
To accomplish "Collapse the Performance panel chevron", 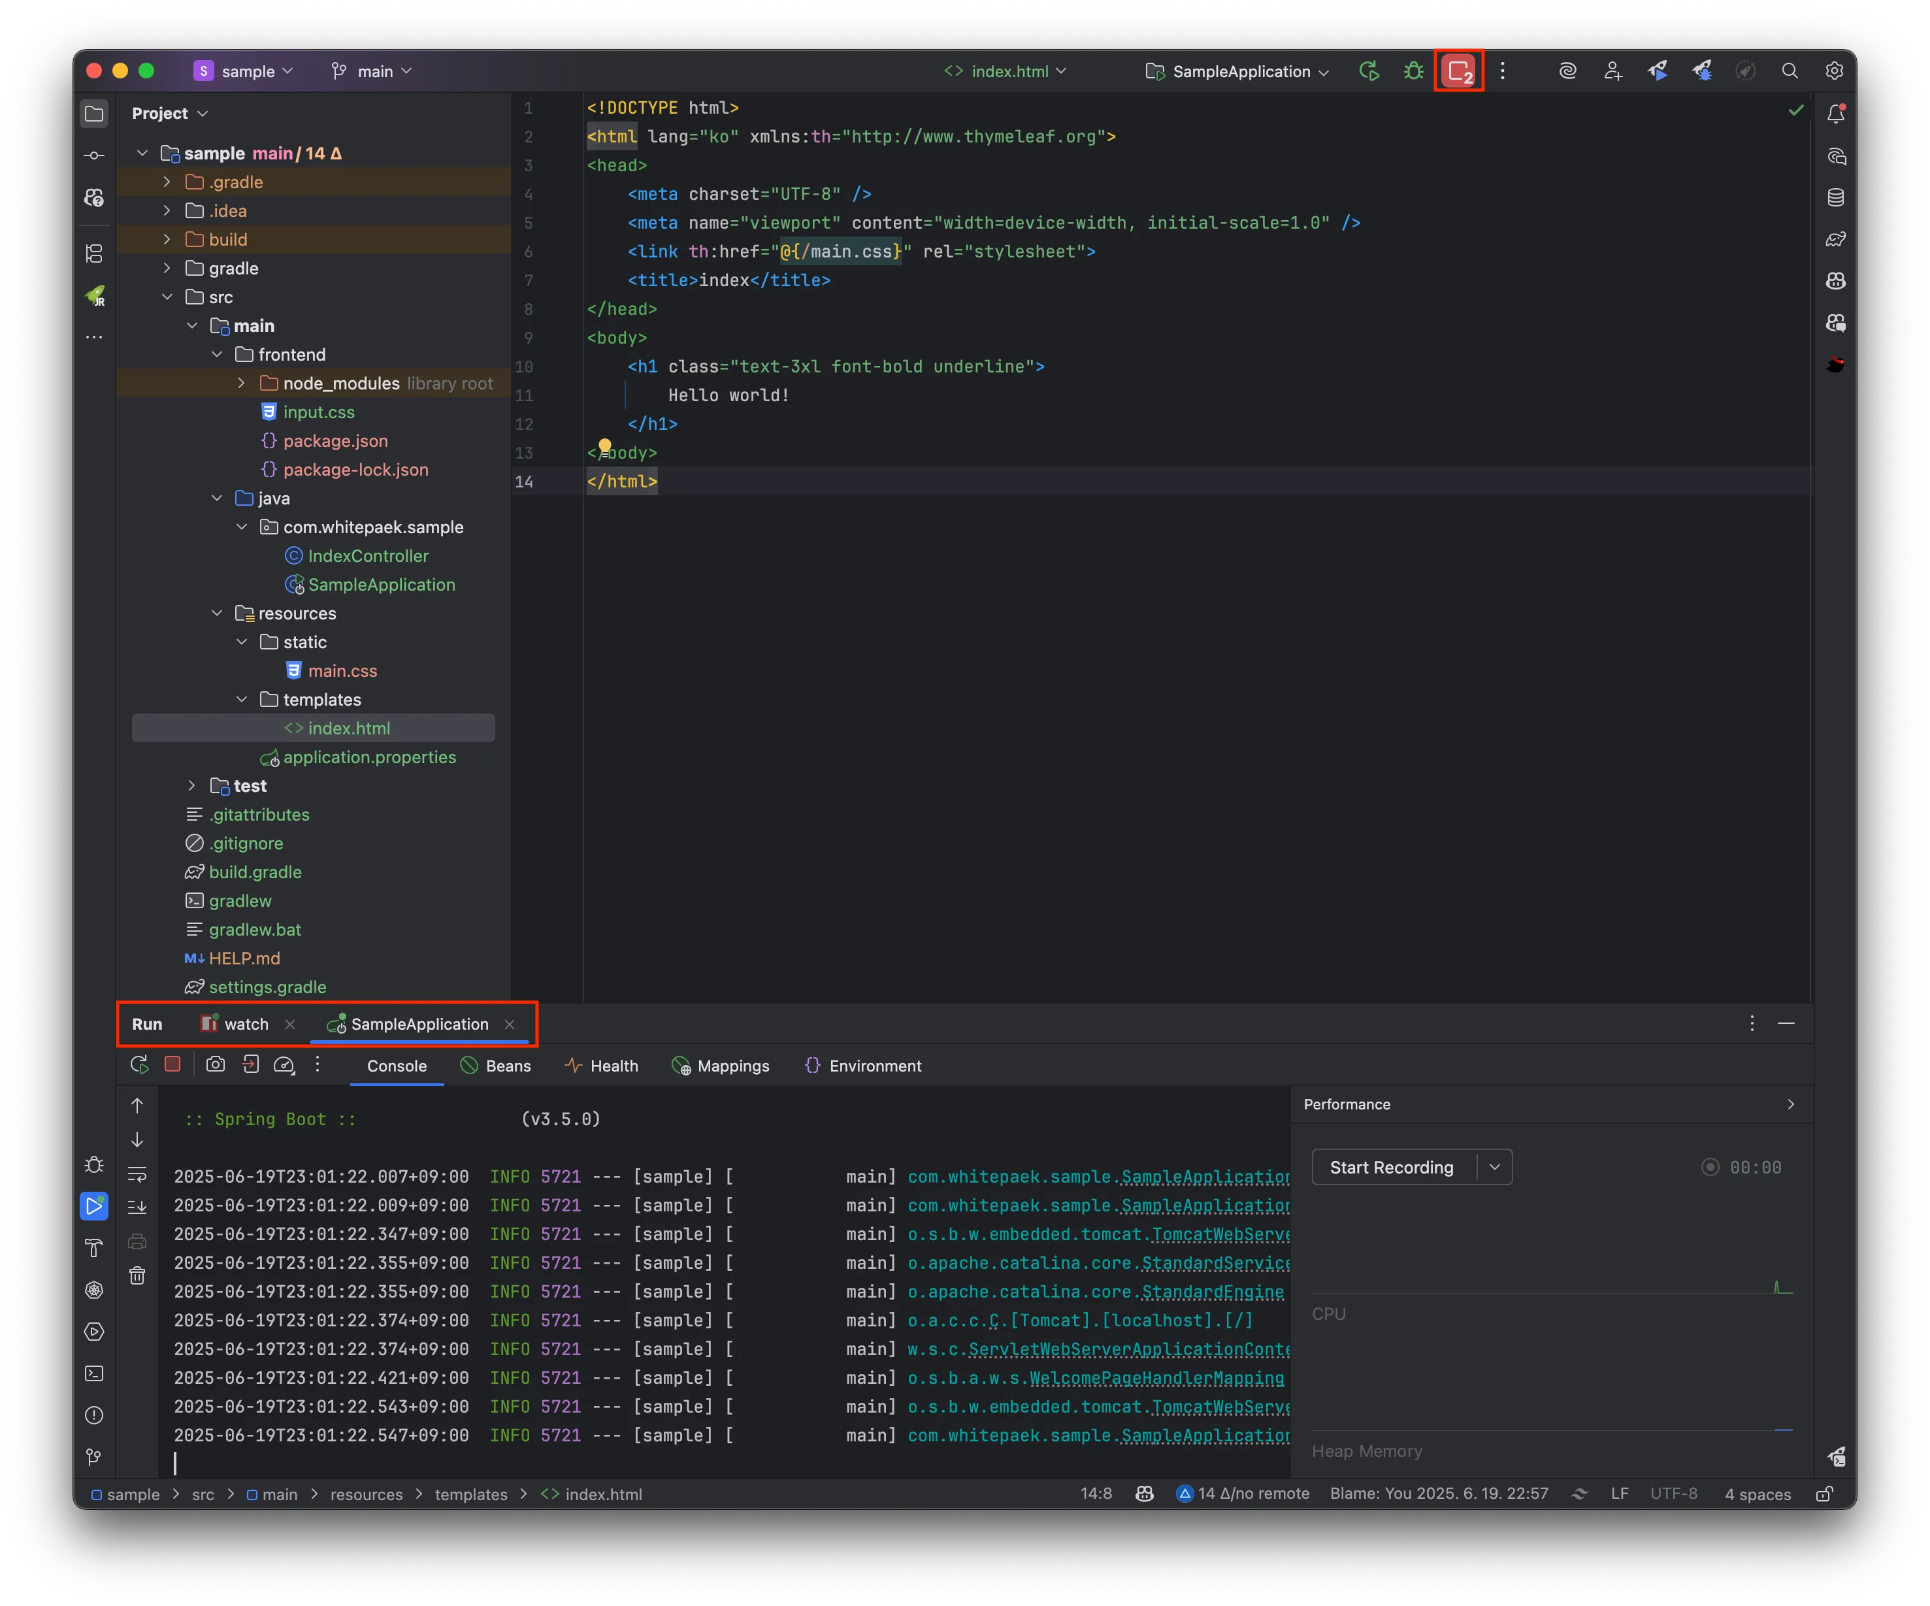I will click(x=1790, y=1104).
